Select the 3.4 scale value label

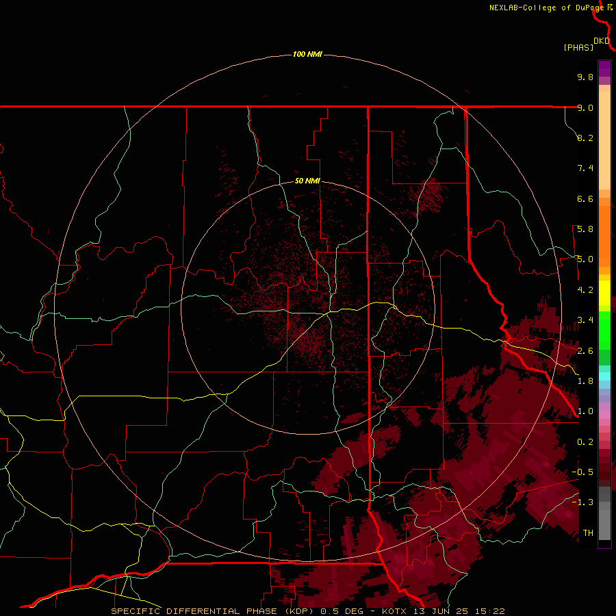coord(585,320)
